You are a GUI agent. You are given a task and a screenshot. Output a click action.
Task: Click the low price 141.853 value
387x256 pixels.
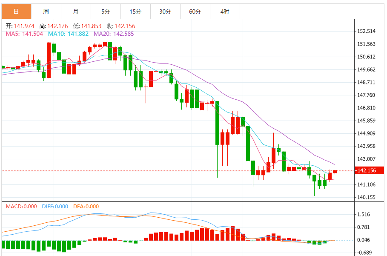(91, 26)
